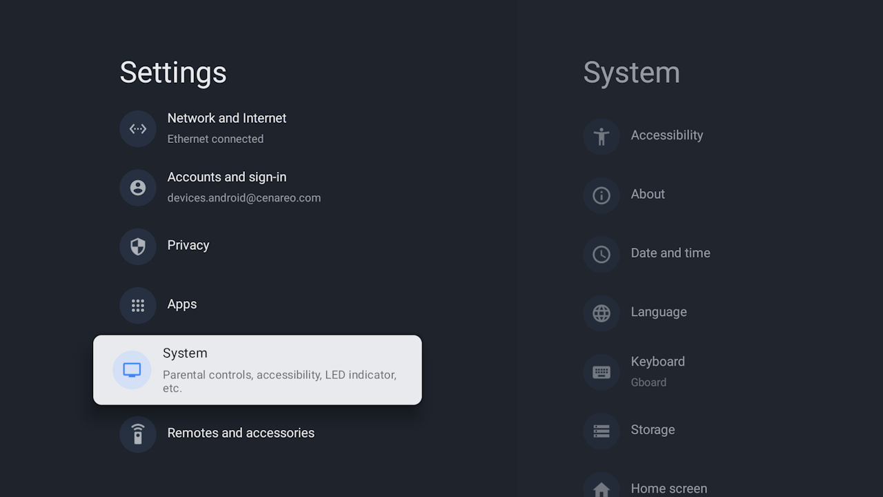The width and height of the screenshot is (883, 497).
Task: Open Accessibility in System panel
Action: [x=667, y=135]
